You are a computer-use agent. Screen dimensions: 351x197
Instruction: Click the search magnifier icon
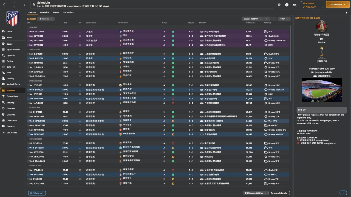pos(34,5)
